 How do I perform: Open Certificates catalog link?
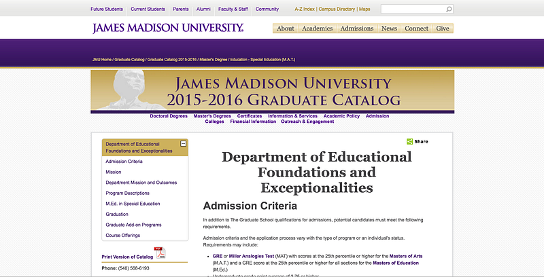click(250, 116)
